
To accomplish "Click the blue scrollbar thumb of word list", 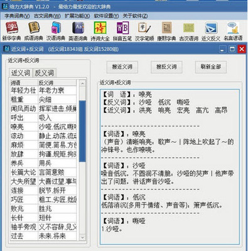I will (82, 131).
